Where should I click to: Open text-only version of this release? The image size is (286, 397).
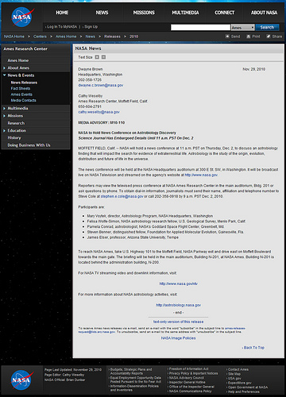(x=178, y=322)
